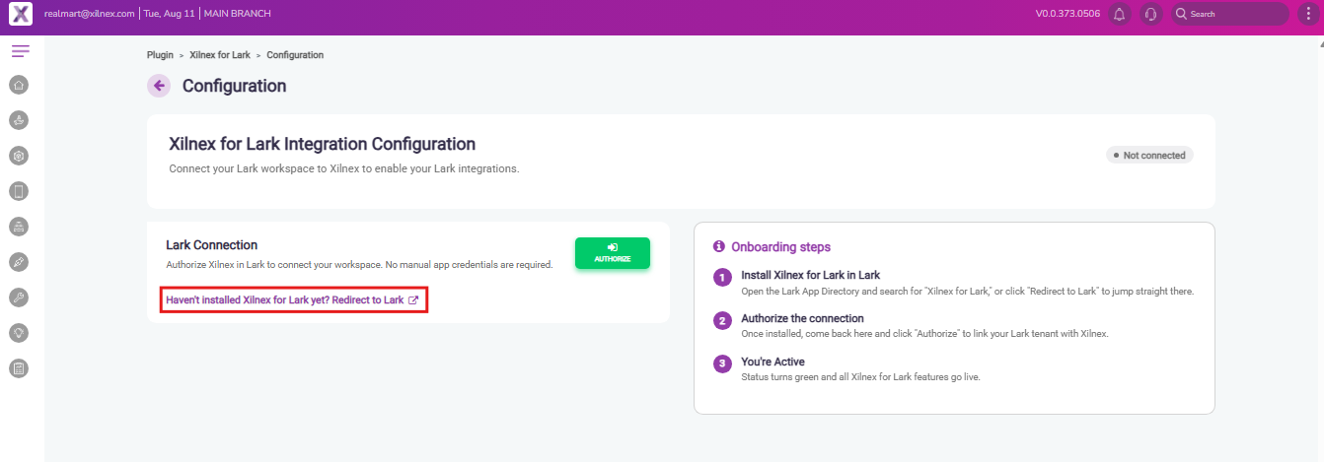Click the Onboarding steps info icon
The height and width of the screenshot is (462, 1324).
pyautogui.click(x=719, y=246)
